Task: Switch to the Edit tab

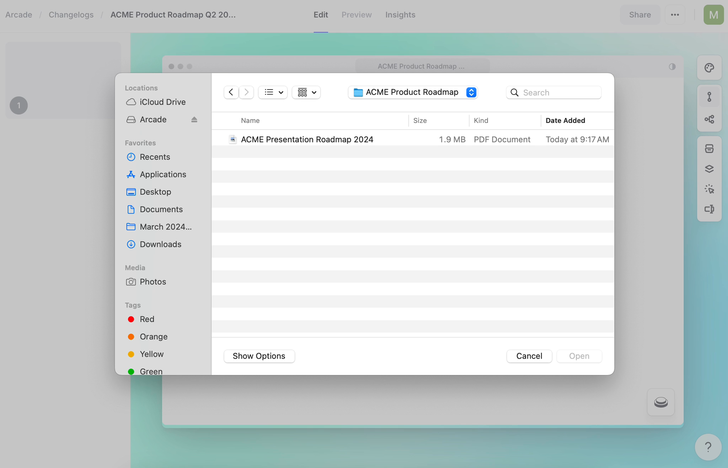Action: 321,15
